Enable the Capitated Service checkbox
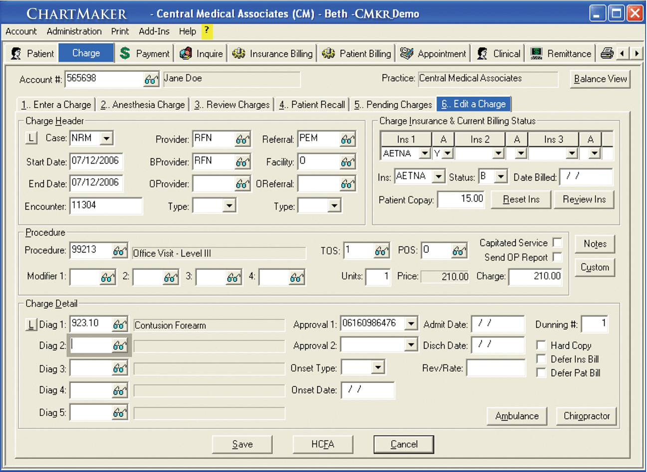This screenshot has width=647, height=472. tap(558, 242)
